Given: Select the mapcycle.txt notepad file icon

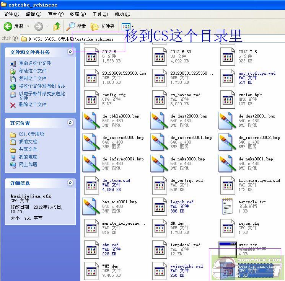Looking at the screenshot, I should click(x=227, y=206).
